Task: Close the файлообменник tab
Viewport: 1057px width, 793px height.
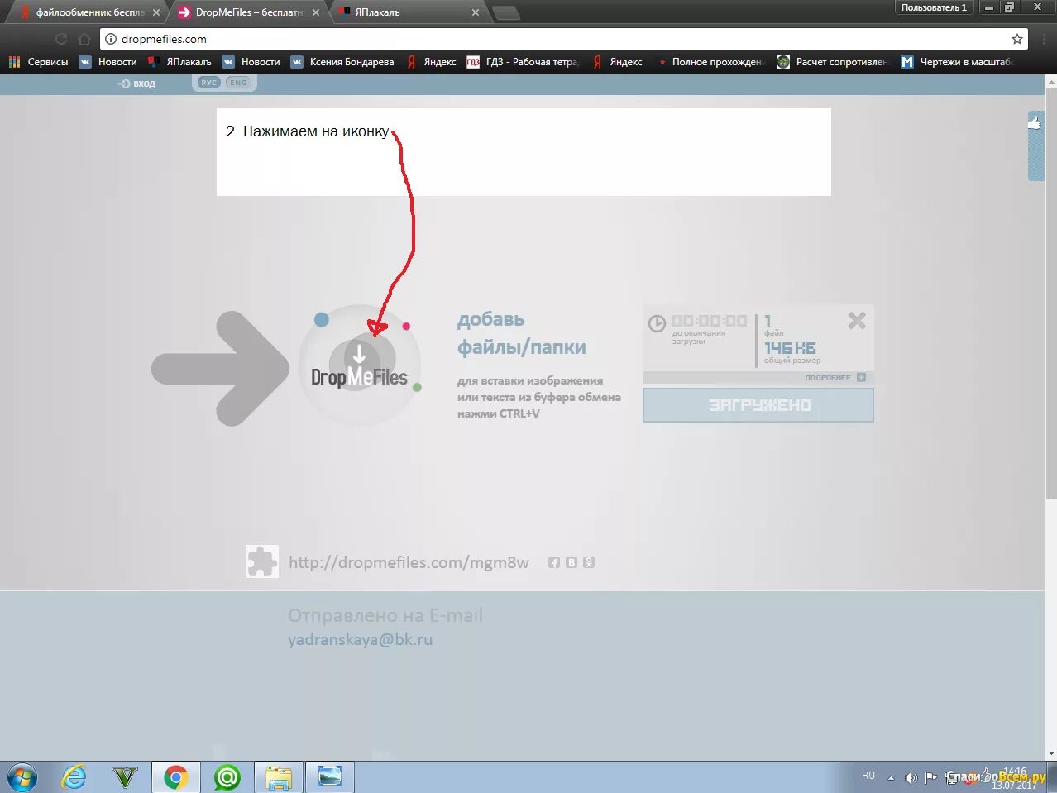Action: tap(156, 12)
